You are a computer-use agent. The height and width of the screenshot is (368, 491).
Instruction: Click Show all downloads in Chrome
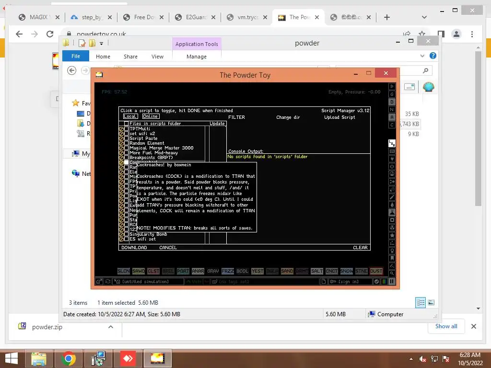point(446,326)
